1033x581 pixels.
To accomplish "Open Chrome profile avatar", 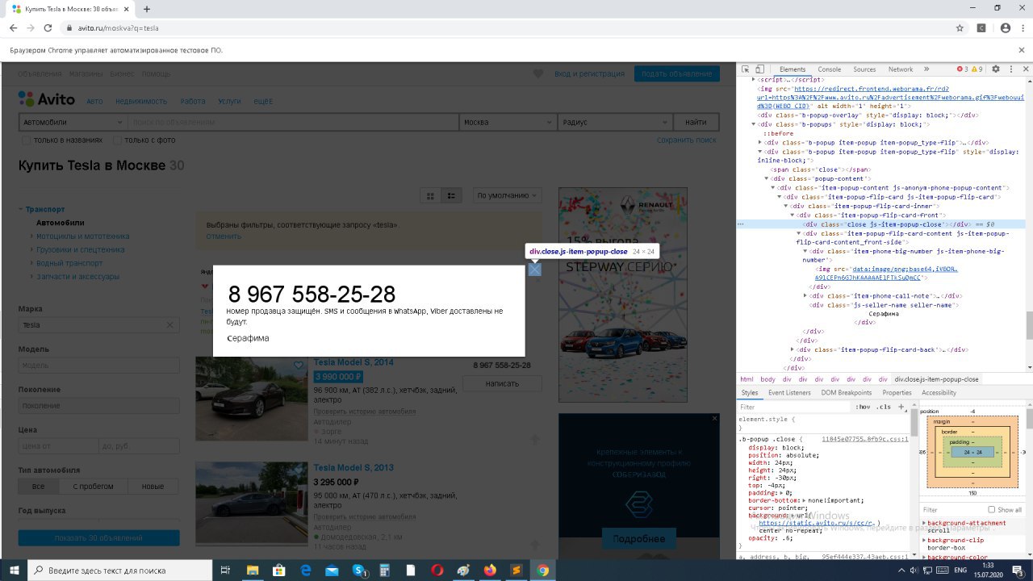I will [1005, 27].
